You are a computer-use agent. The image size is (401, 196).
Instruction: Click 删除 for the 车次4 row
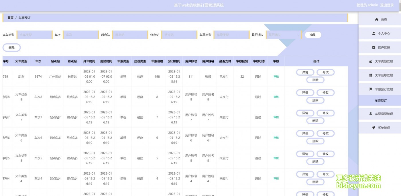tap(315, 182)
